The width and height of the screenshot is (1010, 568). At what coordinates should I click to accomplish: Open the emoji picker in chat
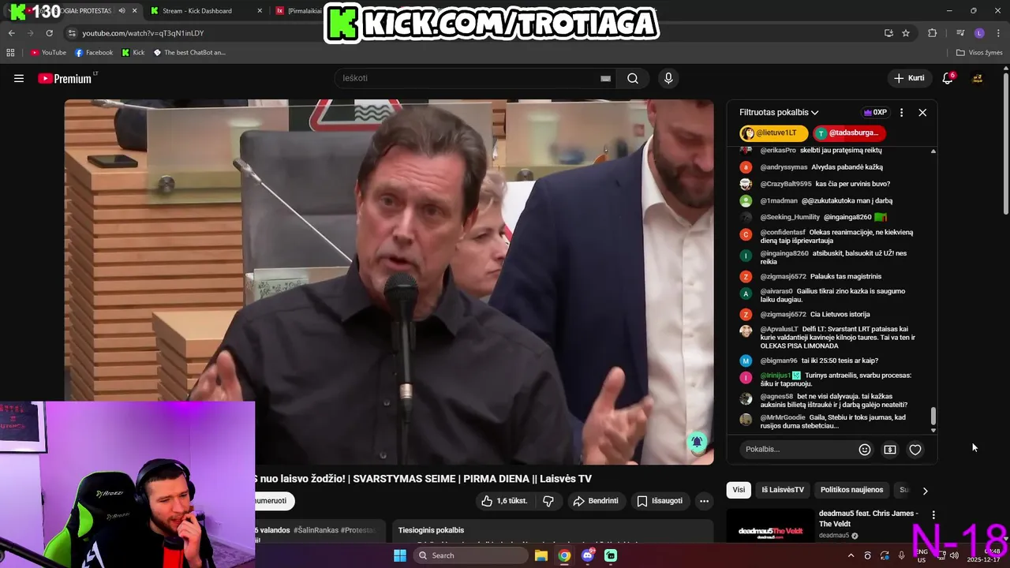865,450
